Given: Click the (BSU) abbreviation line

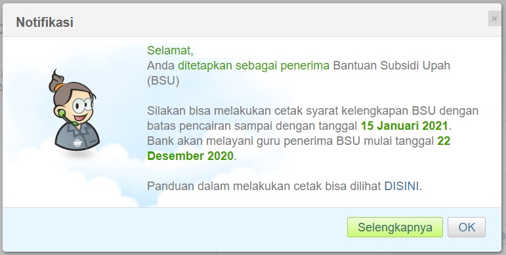Looking at the screenshot, I should coord(163,81).
